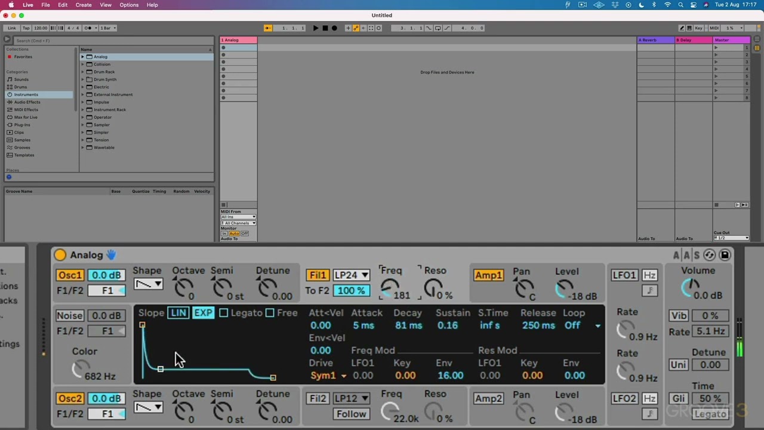764x430 pixels.
Task: Open the envelope Loop Off dropdown
Action: click(x=583, y=325)
